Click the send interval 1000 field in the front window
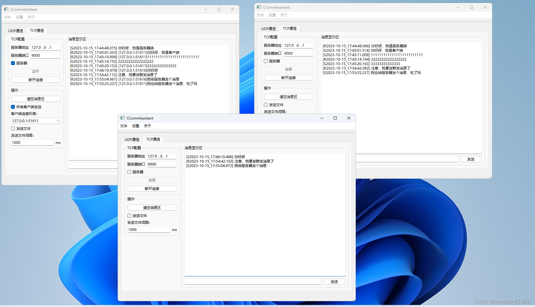This screenshot has width=535, height=307. point(149,229)
